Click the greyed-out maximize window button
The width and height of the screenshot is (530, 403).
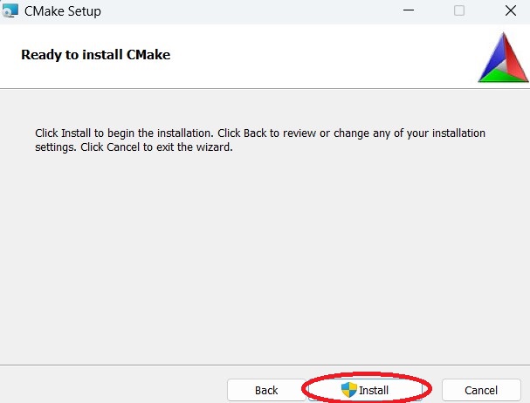tap(459, 11)
